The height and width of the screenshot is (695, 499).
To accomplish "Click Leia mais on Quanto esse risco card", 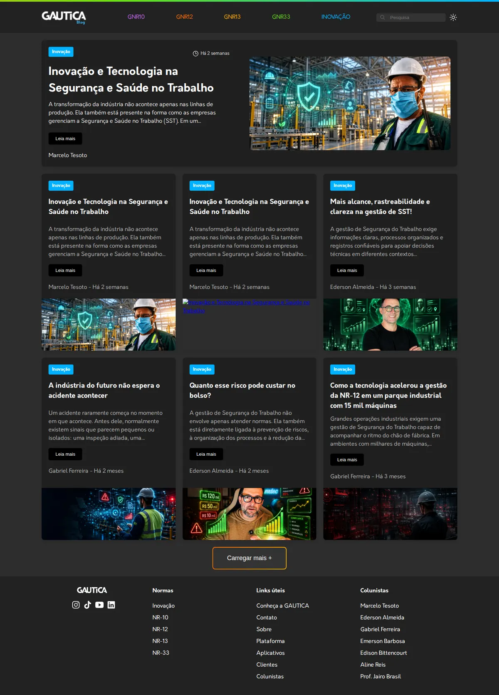I will coord(206,454).
